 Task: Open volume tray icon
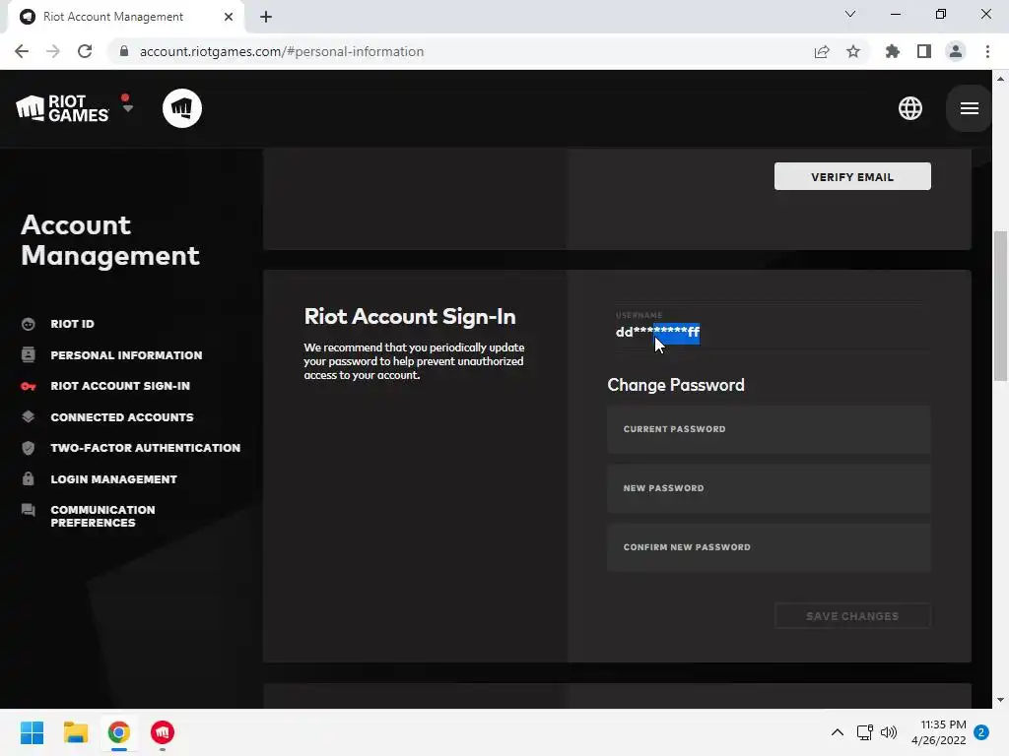click(889, 732)
